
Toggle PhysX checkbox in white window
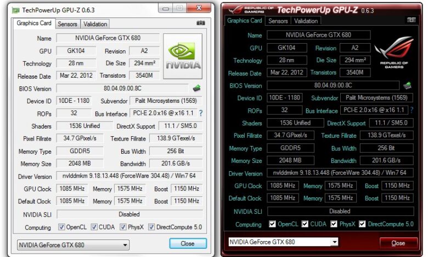coord(123,227)
